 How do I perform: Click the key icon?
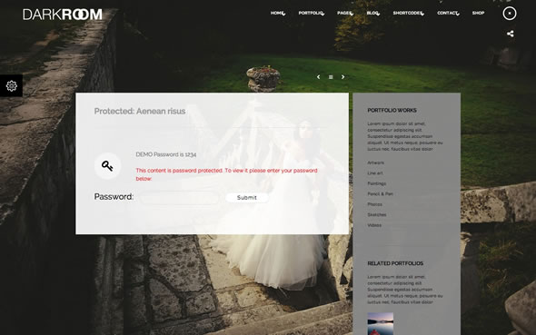(x=107, y=166)
